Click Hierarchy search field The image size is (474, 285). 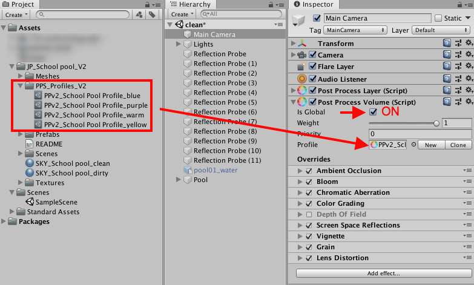pyautogui.click(x=241, y=14)
